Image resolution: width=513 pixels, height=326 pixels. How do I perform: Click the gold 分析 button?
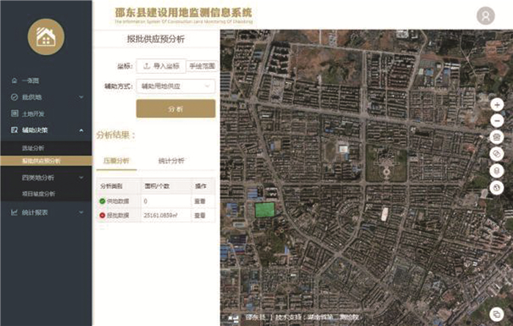176,108
